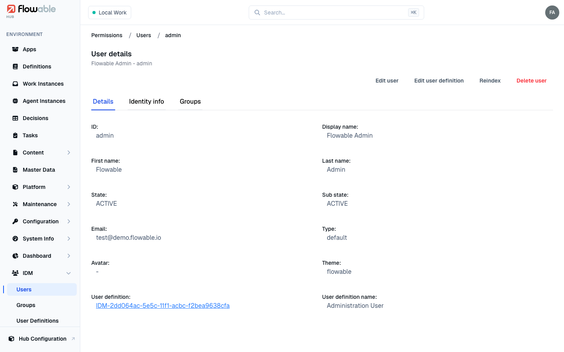Expand the Platform submenu chevron
This screenshot has height=352, width=564.
(69, 187)
